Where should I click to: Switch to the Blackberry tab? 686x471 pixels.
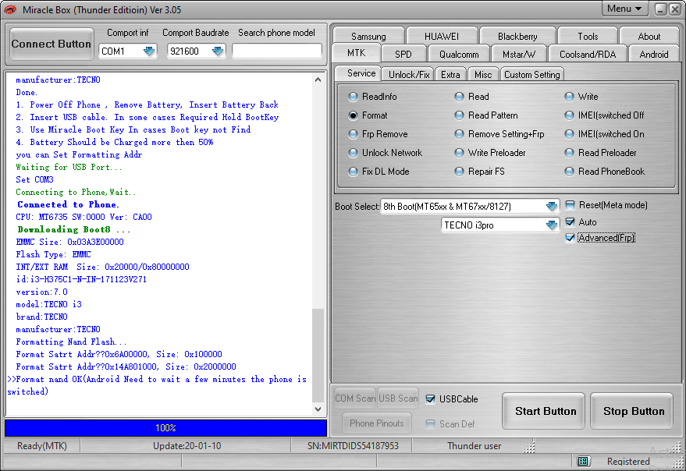(517, 37)
